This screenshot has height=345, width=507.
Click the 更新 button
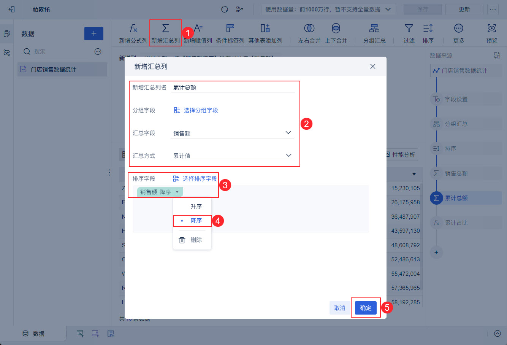click(464, 9)
